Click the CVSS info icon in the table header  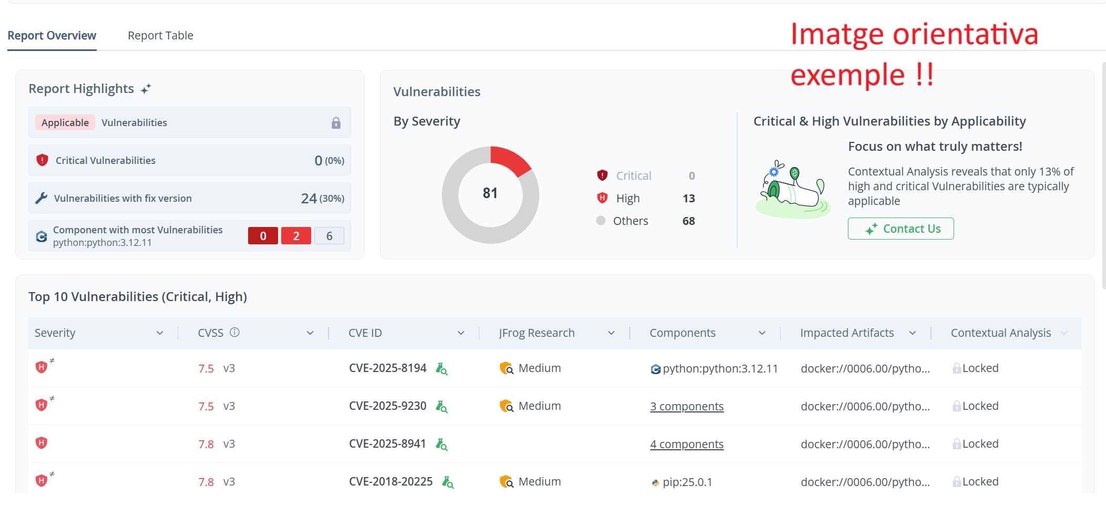[x=235, y=332]
